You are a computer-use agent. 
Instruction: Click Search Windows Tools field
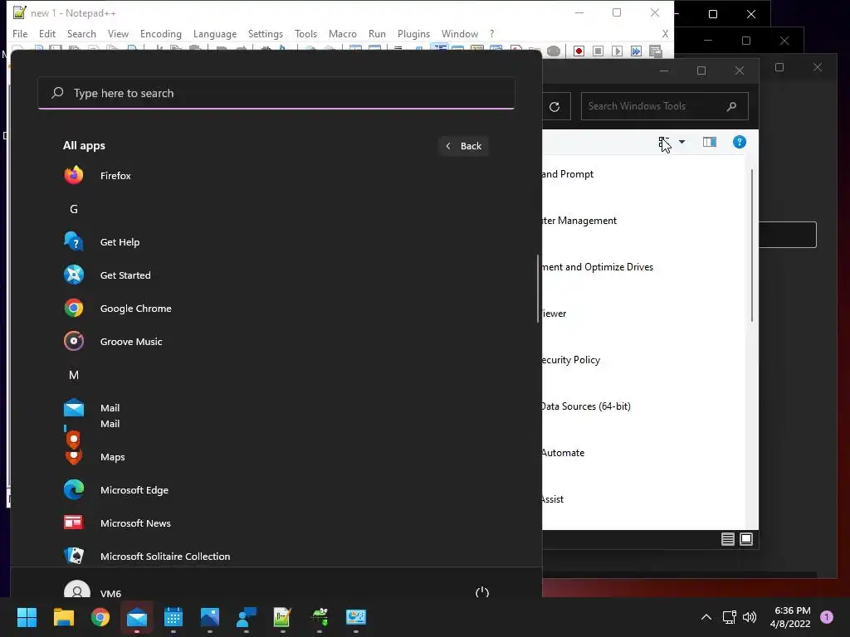tap(665, 106)
